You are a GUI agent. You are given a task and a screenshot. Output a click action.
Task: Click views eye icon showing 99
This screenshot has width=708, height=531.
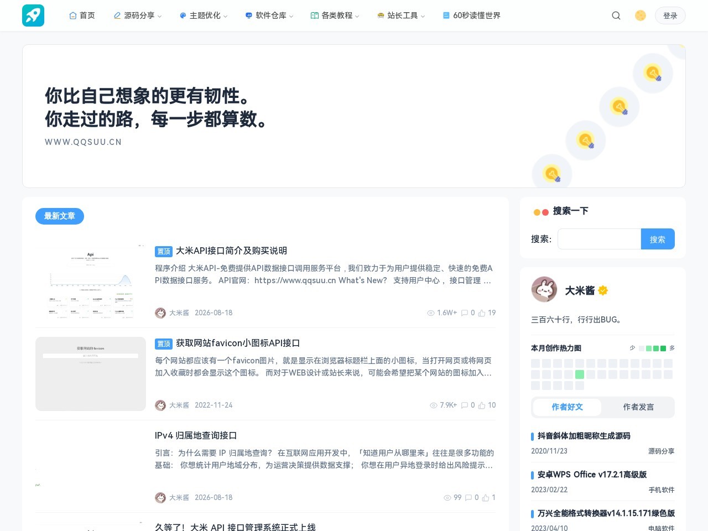(x=447, y=498)
